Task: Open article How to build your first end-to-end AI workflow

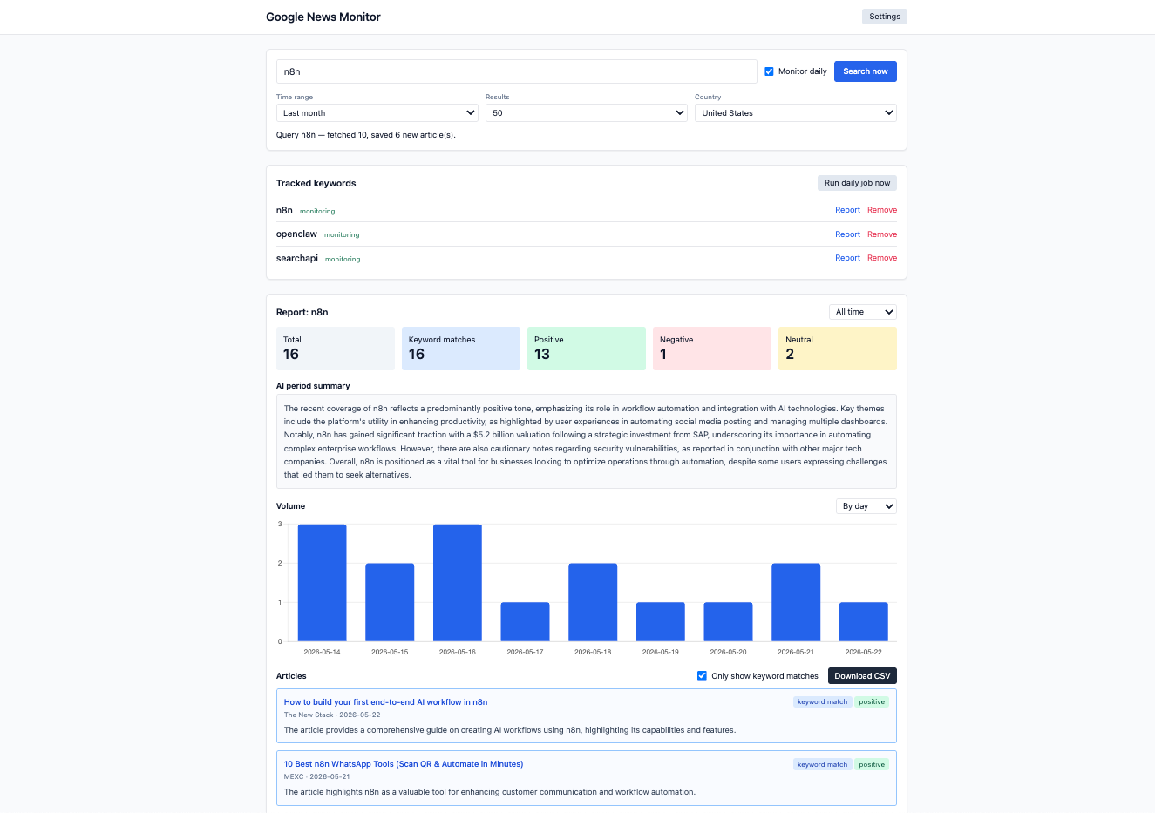Action: pyautogui.click(x=385, y=702)
